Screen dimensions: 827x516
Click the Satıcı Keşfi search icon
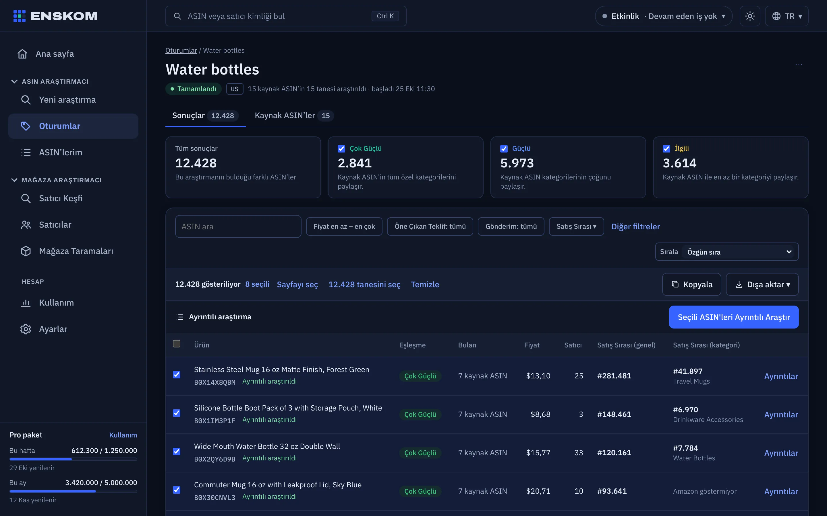coord(26,198)
